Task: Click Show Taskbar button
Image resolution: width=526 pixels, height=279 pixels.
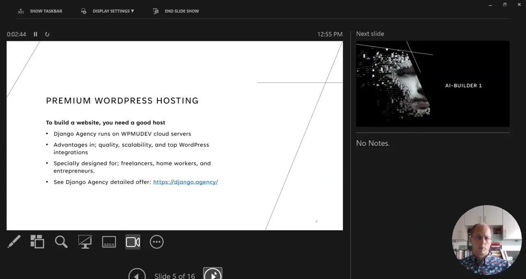Action: pos(40,11)
